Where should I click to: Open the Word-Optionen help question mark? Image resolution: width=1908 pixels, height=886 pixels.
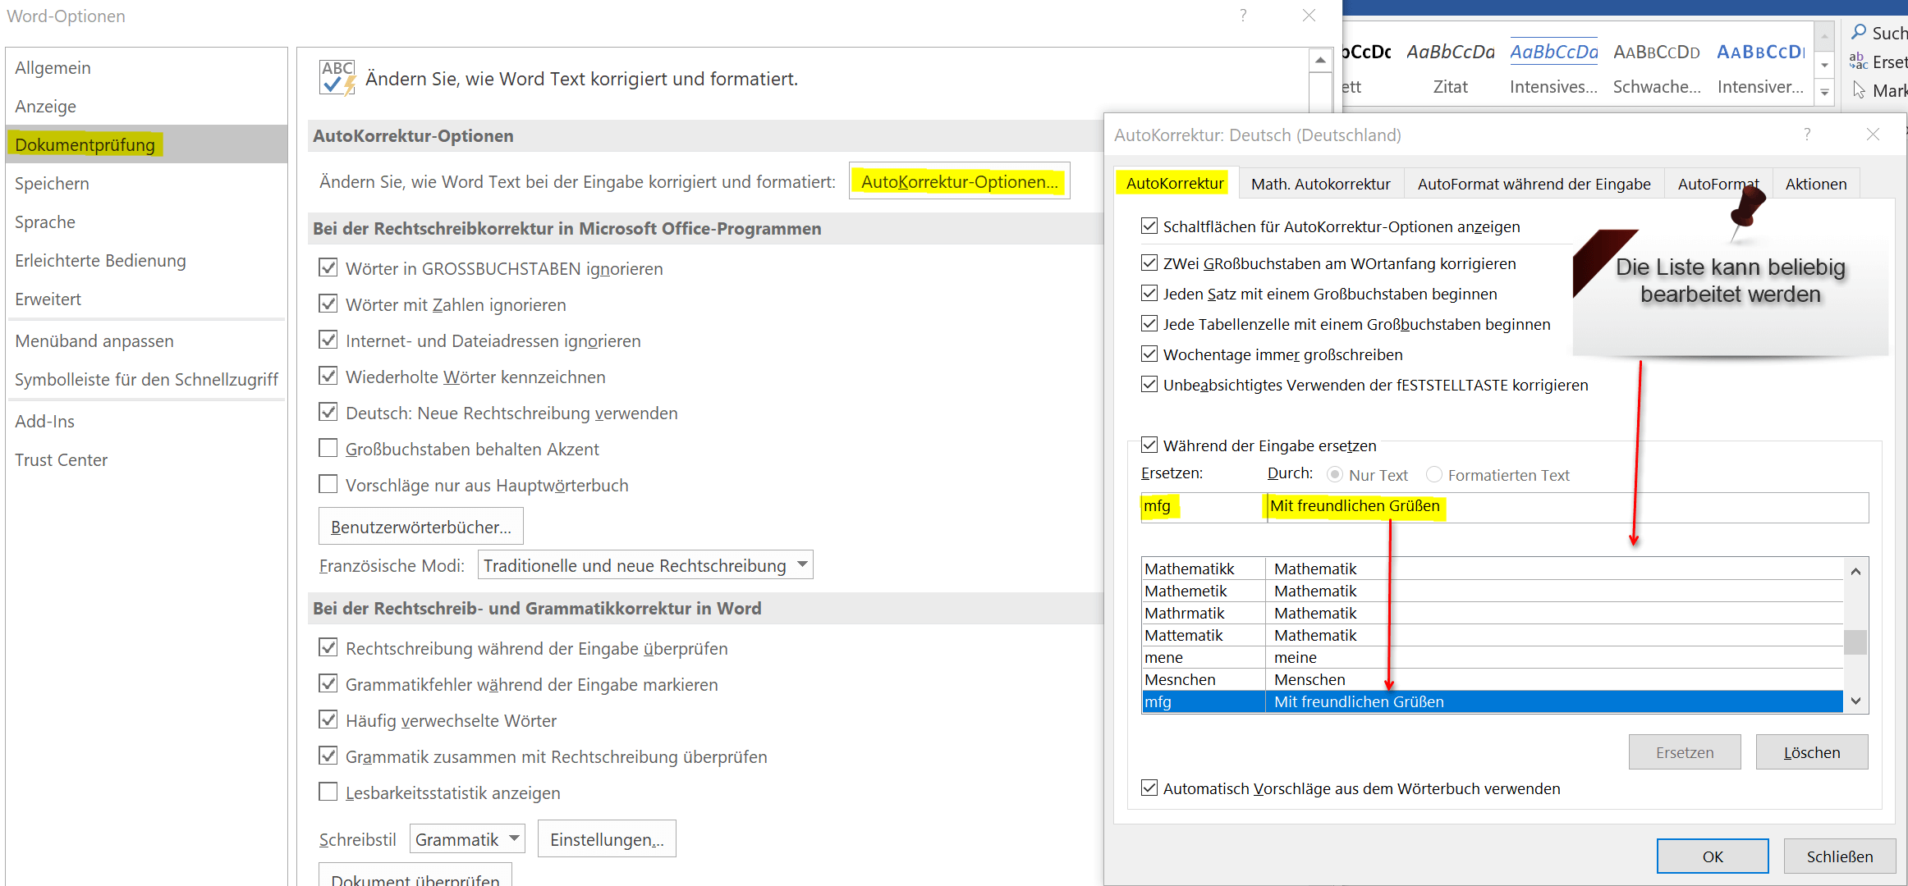(x=1243, y=16)
